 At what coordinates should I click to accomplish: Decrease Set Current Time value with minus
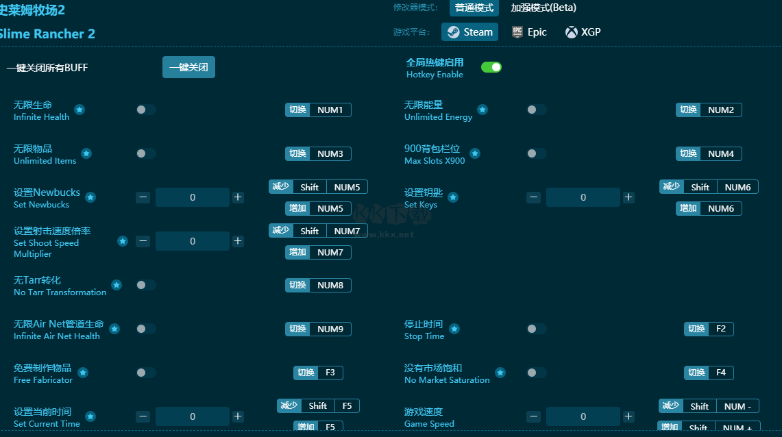143,416
